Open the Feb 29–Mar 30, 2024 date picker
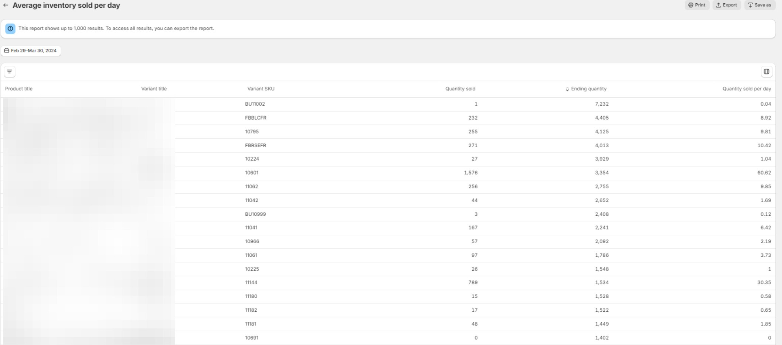782x345 pixels. (31, 51)
